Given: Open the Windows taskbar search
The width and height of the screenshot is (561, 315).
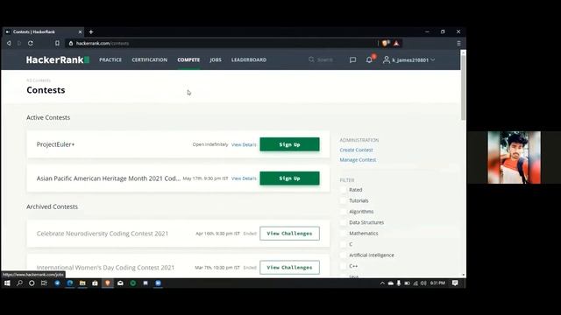Looking at the screenshot, I should [19, 283].
